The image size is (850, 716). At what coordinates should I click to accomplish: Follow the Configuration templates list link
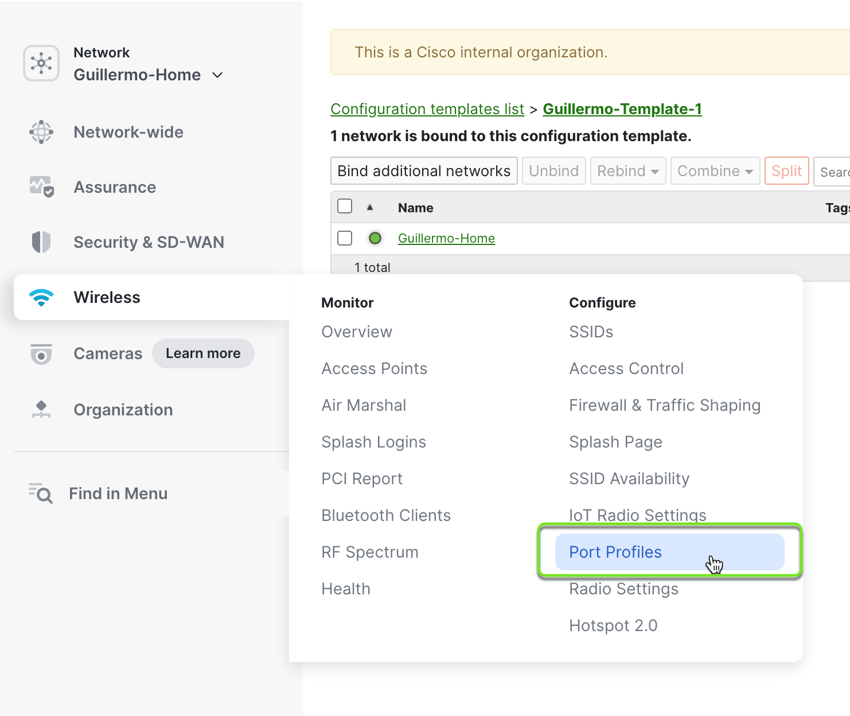coord(427,109)
